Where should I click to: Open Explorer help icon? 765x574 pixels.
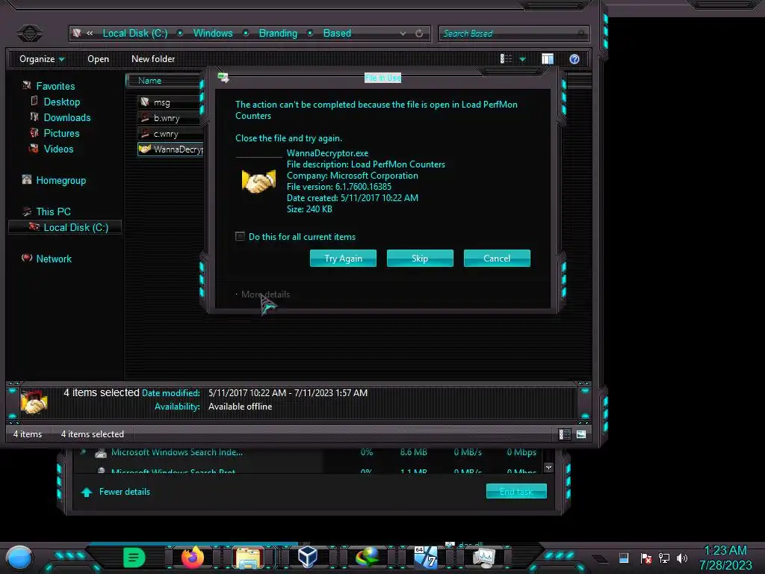coord(574,59)
